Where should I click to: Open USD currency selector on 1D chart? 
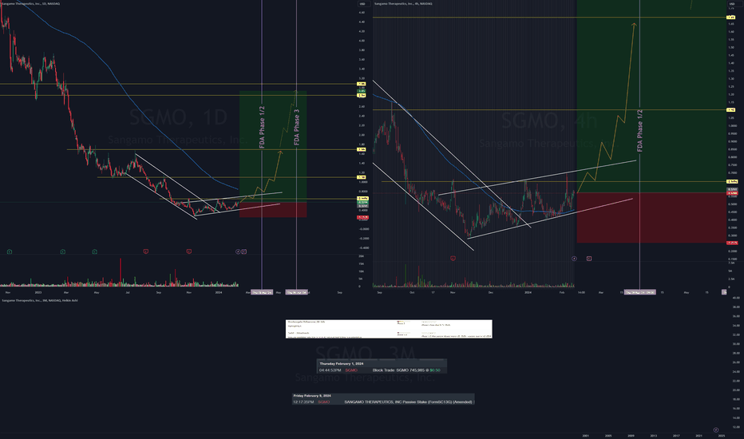363,4
